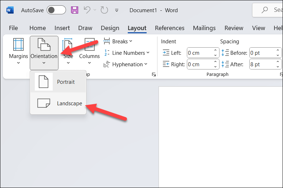Open the Breaks menu
The width and height of the screenshot is (283, 188).
click(x=118, y=42)
